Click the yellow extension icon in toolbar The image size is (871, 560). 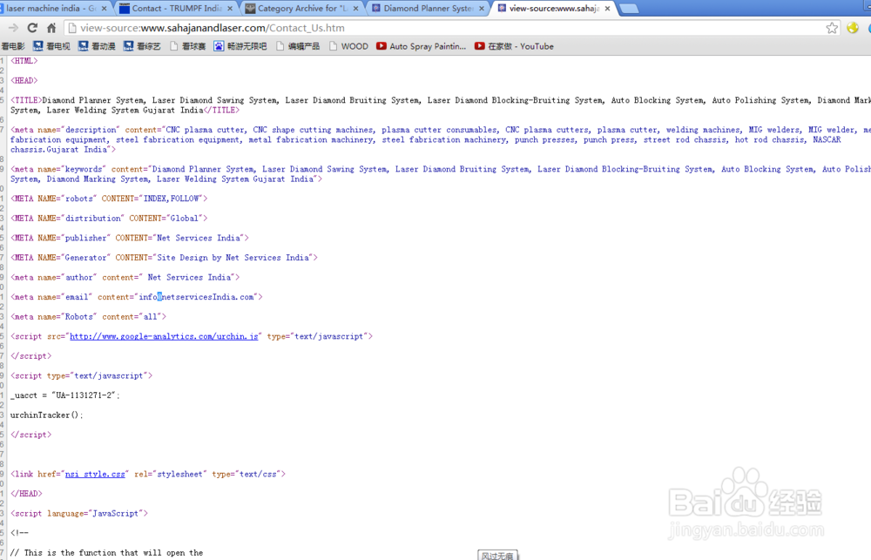pos(853,28)
